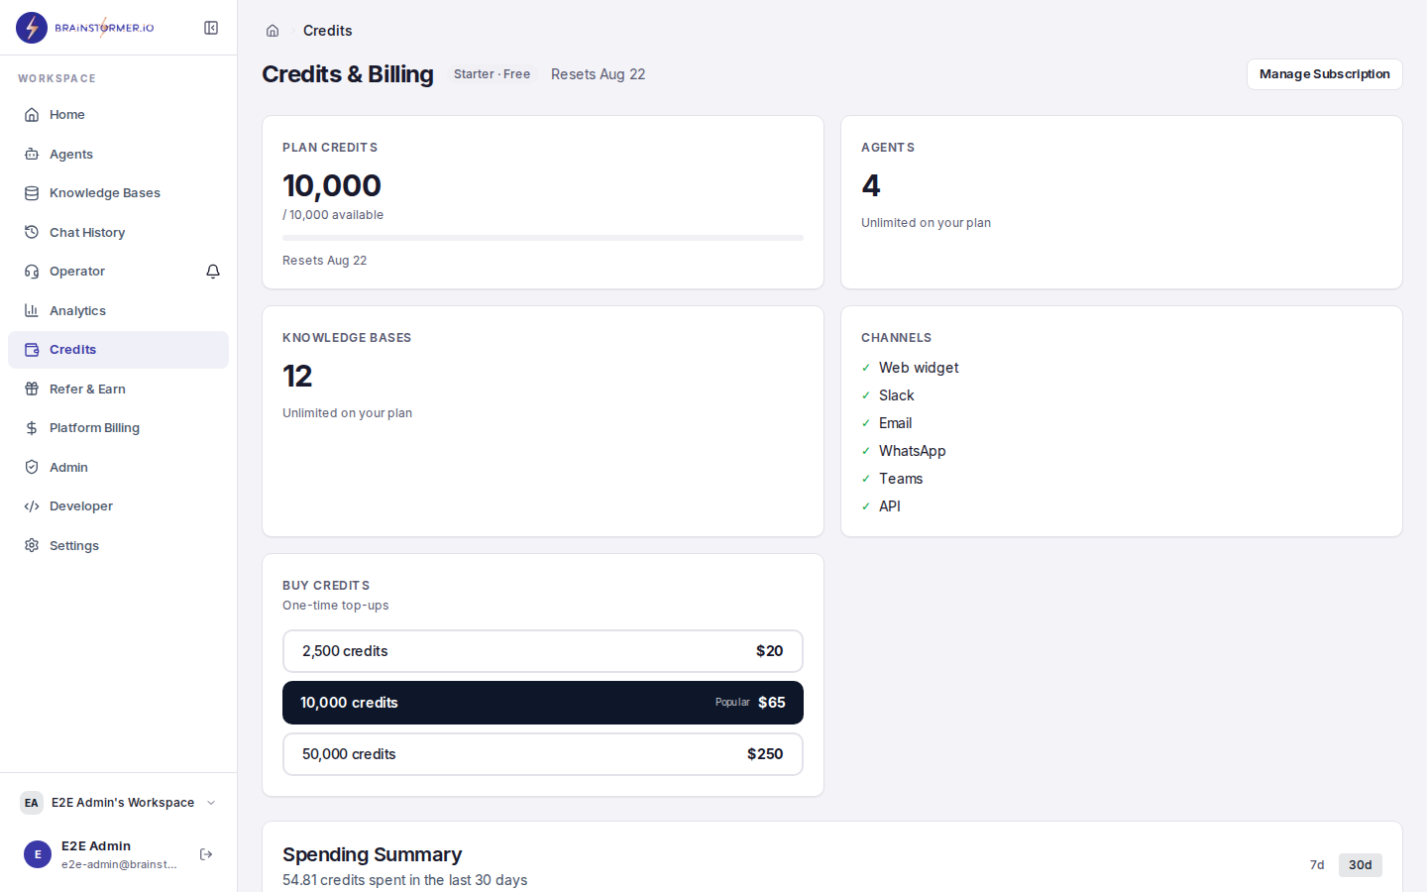Click the Agents robot icon

pyautogui.click(x=32, y=154)
